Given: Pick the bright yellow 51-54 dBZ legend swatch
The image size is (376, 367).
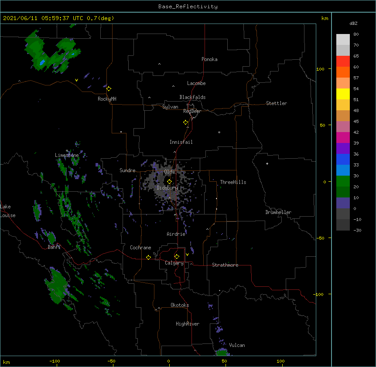Looking at the screenshot, I should pyautogui.click(x=343, y=94).
